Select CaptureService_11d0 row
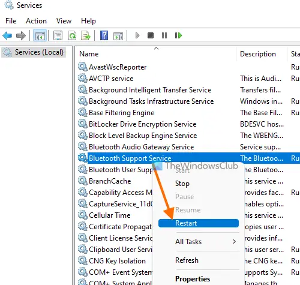300x285 pixels. click(121, 204)
